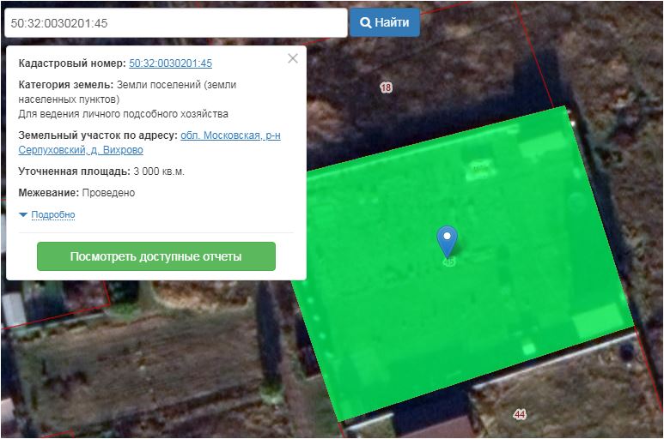This screenshot has height=439, width=664.
Task: Click the Межевание: Проведено line
Action: (x=76, y=193)
